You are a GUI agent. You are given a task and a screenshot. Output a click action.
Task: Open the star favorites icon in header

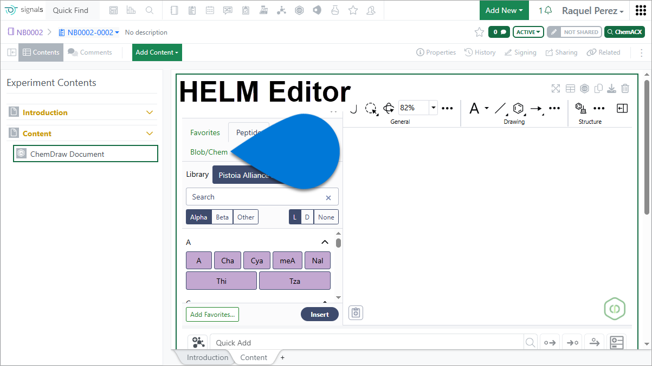pos(353,10)
